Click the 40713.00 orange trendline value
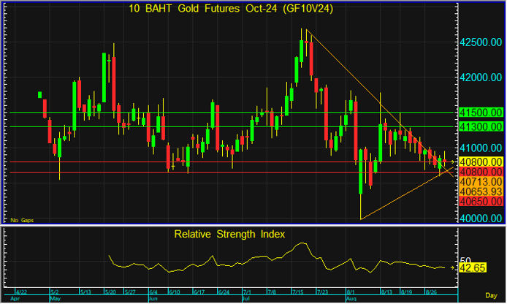507x304 pixels. pos(481,182)
